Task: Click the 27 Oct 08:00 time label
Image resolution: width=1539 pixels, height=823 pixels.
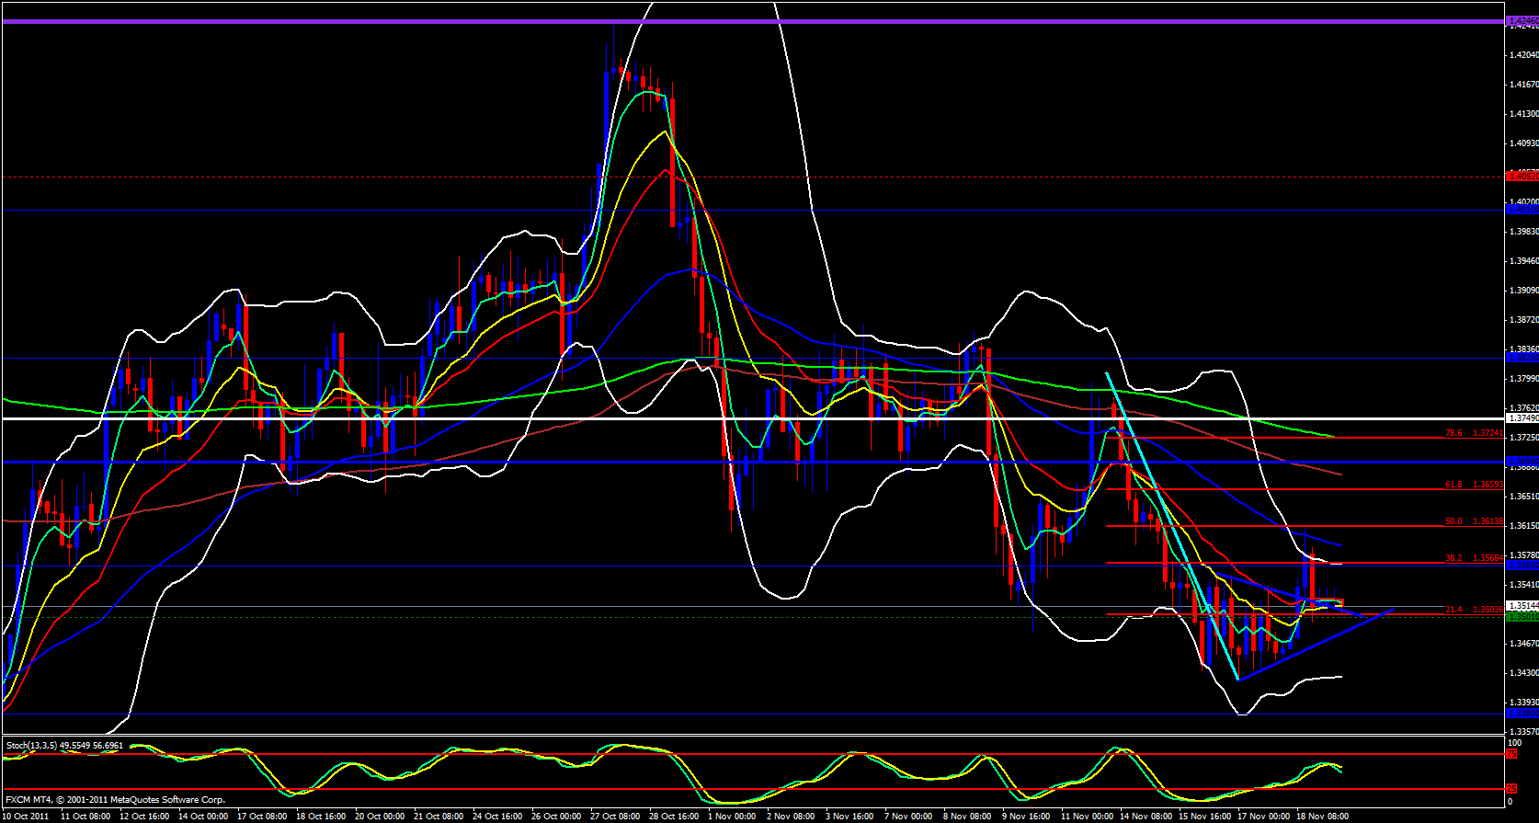Action: point(615,816)
